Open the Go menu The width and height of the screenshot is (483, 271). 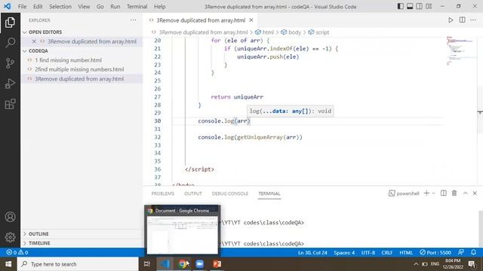100,7
